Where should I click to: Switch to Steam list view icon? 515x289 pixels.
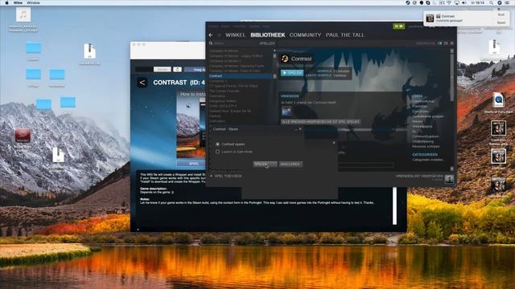pyautogui.click(x=446, y=43)
